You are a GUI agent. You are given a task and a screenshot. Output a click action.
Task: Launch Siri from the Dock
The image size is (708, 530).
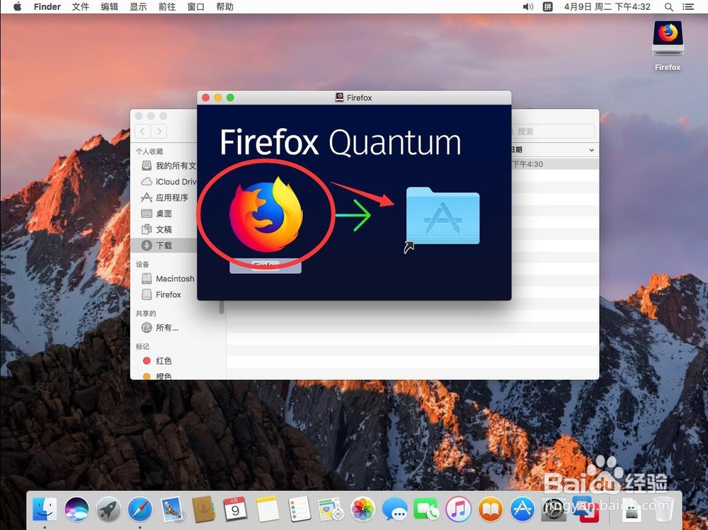(76, 509)
